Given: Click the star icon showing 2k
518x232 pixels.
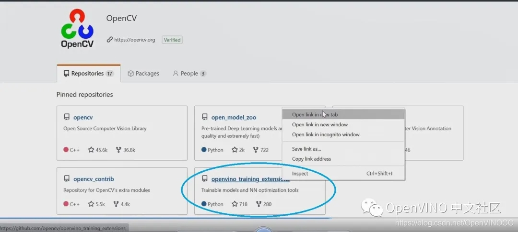Looking at the screenshot, I should 235,150.
